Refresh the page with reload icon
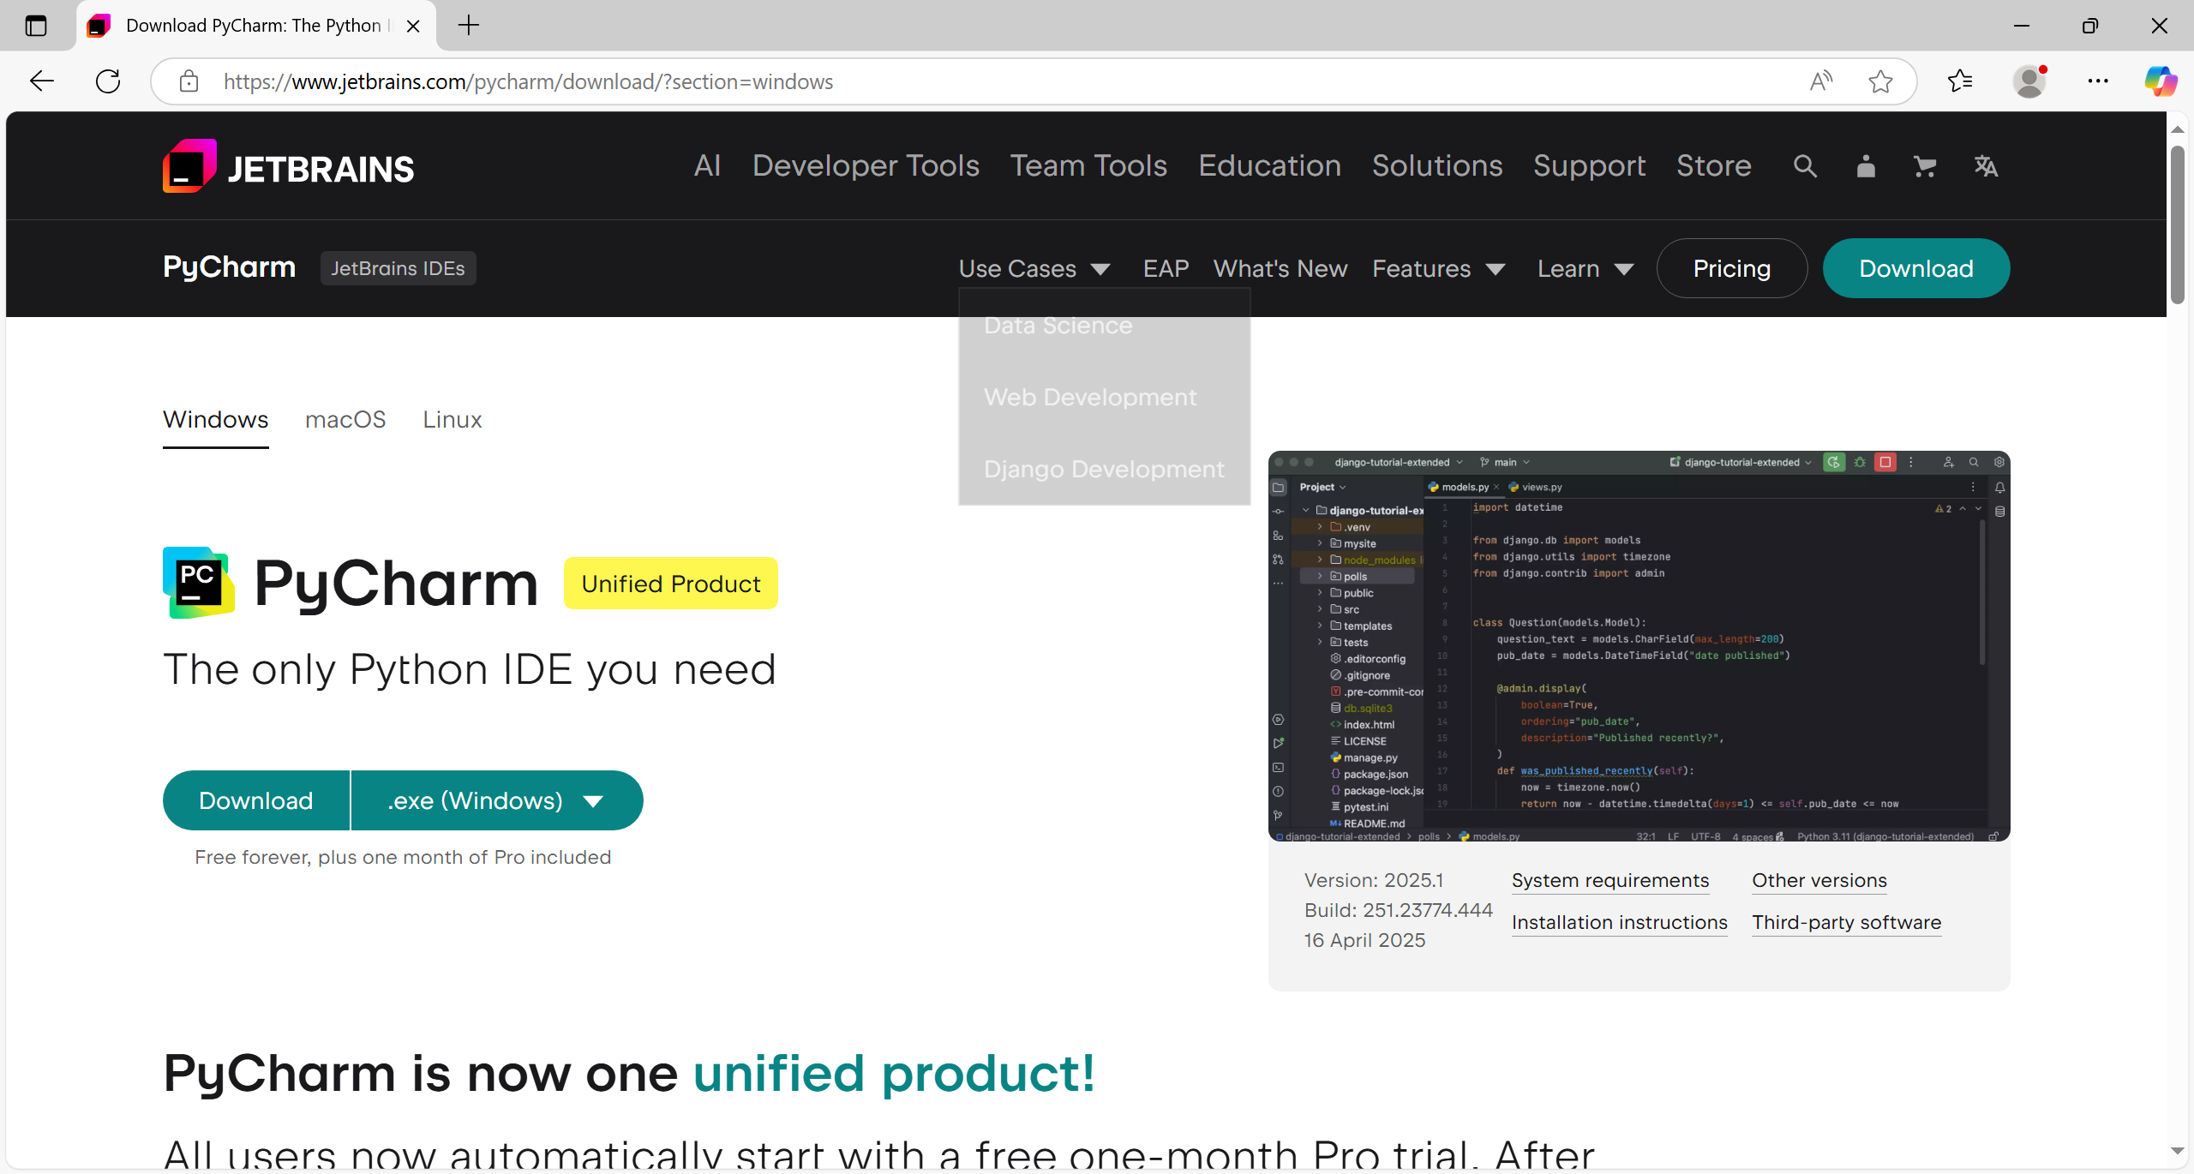2194x1174 pixels. pos(108,81)
